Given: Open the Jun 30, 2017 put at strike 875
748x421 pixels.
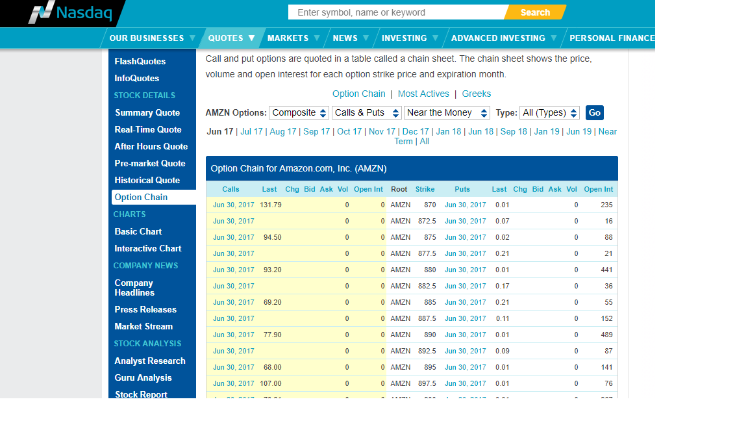Looking at the screenshot, I should point(466,237).
